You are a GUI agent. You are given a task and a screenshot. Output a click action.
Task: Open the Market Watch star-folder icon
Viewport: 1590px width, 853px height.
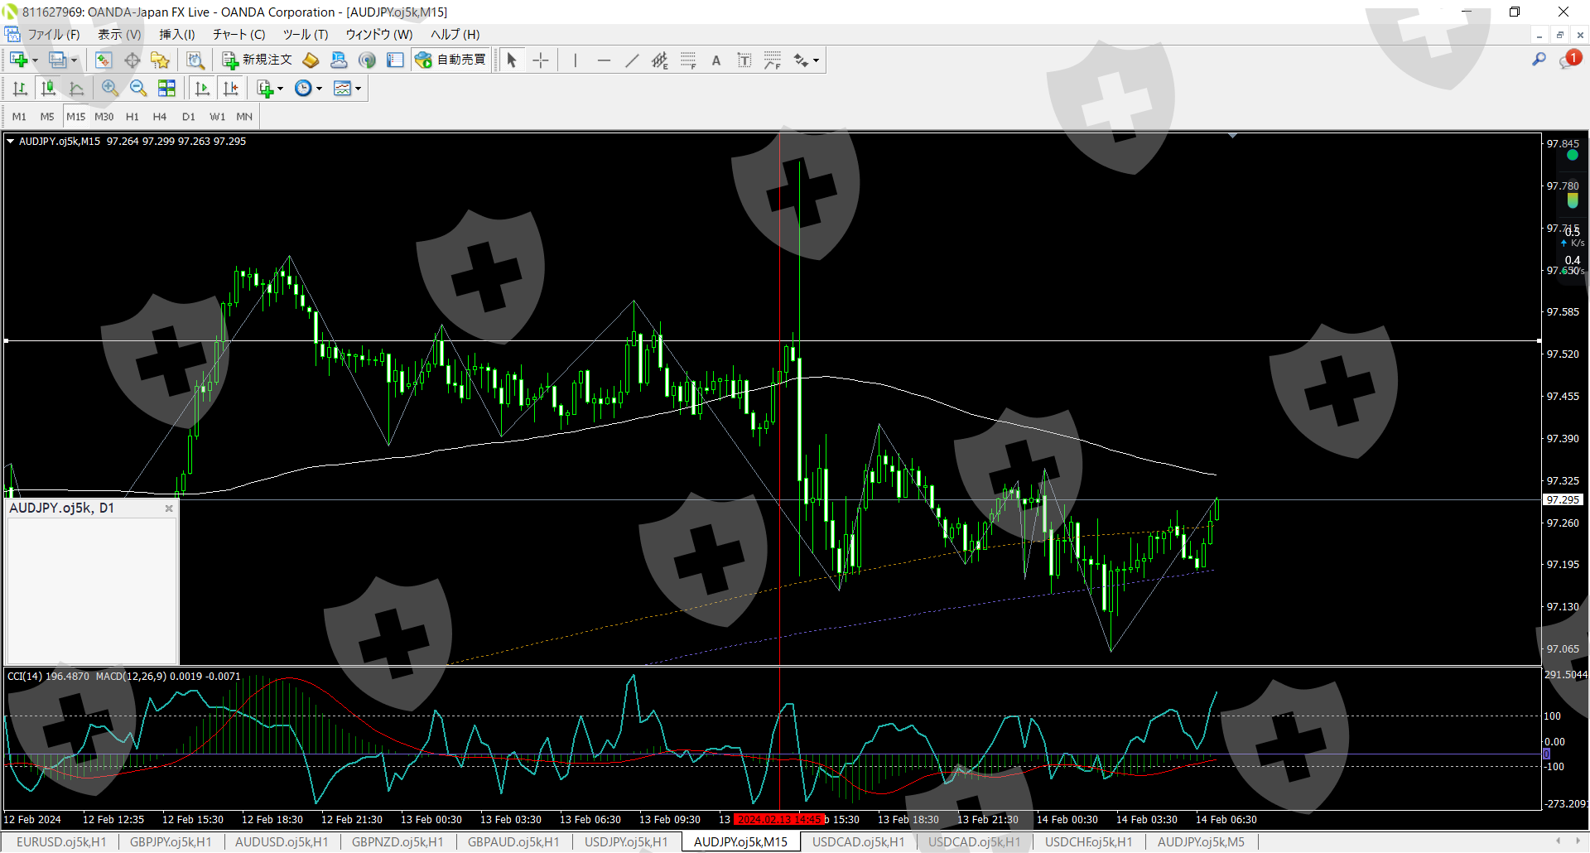click(x=160, y=60)
